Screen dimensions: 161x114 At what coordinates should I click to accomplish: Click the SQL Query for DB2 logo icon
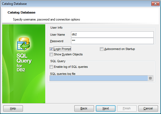pyautogui.click(x=24, y=44)
